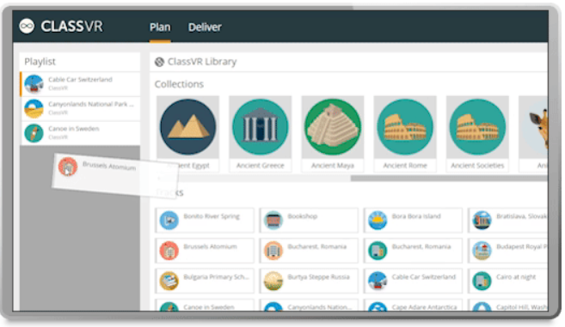Screen dimensions: 565x327
Task: Select the Bookshop track name
Action: click(x=303, y=216)
